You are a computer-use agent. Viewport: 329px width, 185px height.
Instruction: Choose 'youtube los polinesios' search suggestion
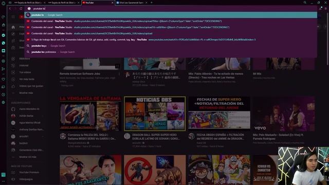pos(170,52)
